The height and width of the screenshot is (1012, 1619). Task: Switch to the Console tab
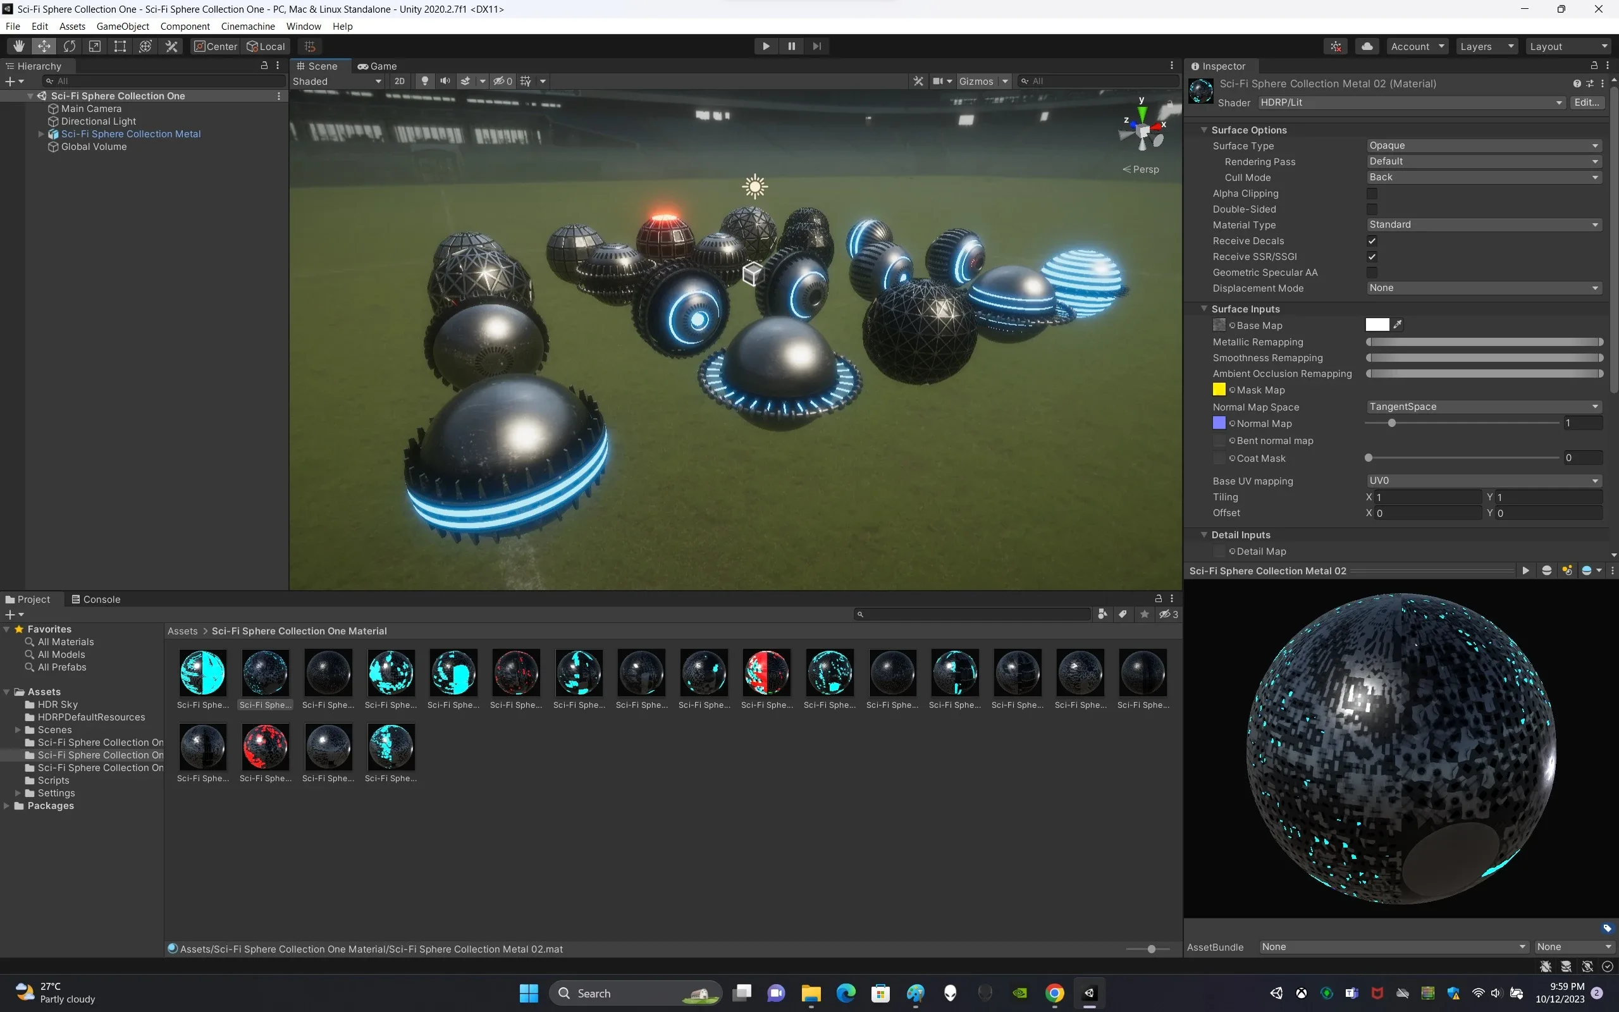[95, 599]
